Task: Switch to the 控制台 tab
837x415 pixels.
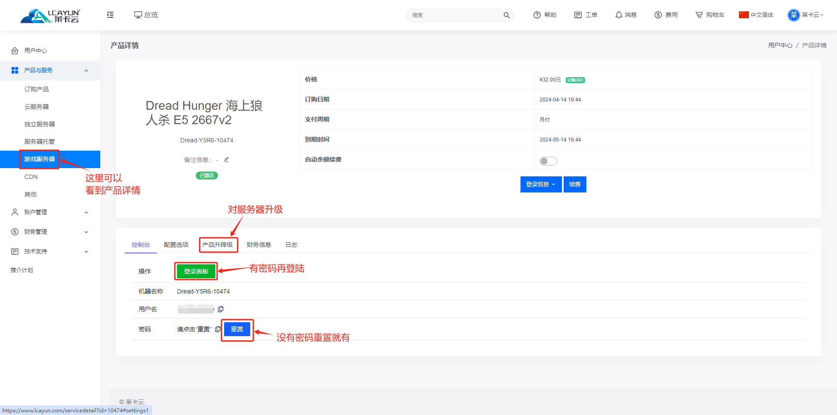Action: pyautogui.click(x=141, y=245)
